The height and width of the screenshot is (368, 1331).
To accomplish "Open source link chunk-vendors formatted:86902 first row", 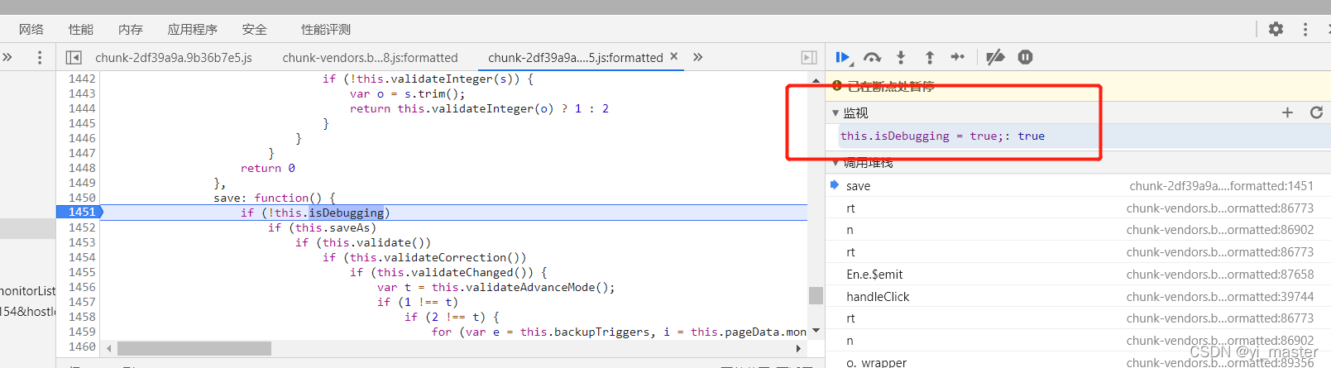I will coord(1219,230).
